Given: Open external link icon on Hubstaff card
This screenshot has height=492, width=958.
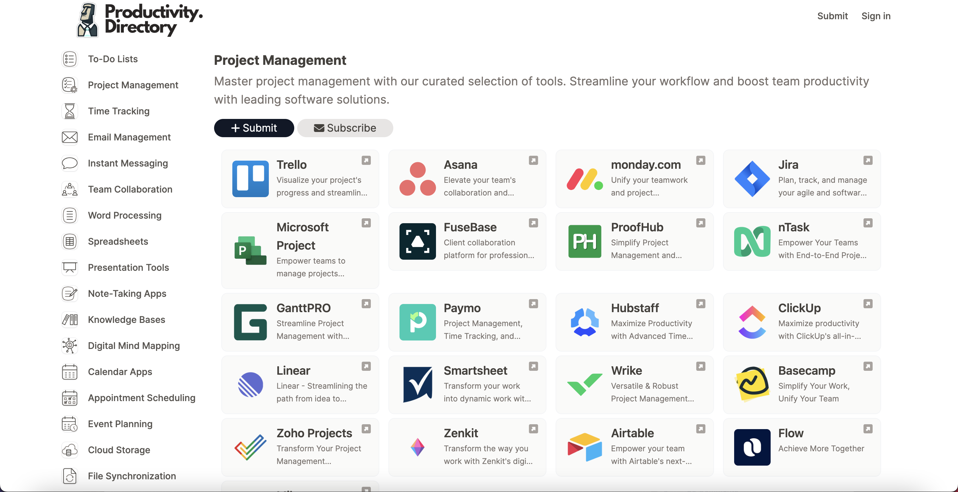Looking at the screenshot, I should pos(701,304).
